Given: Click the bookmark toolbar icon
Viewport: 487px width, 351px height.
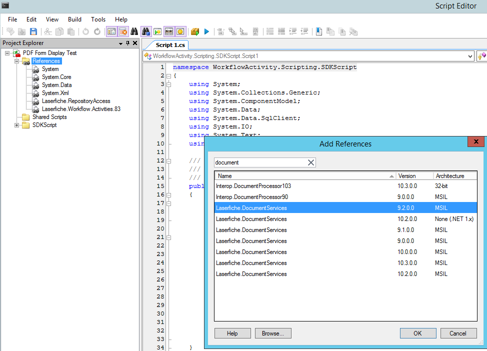Looking at the screenshot, I should coord(319,31).
